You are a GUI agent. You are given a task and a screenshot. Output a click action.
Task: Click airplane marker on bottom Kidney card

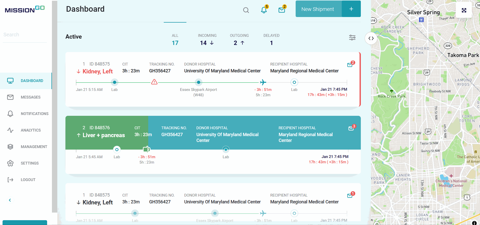[263, 213]
